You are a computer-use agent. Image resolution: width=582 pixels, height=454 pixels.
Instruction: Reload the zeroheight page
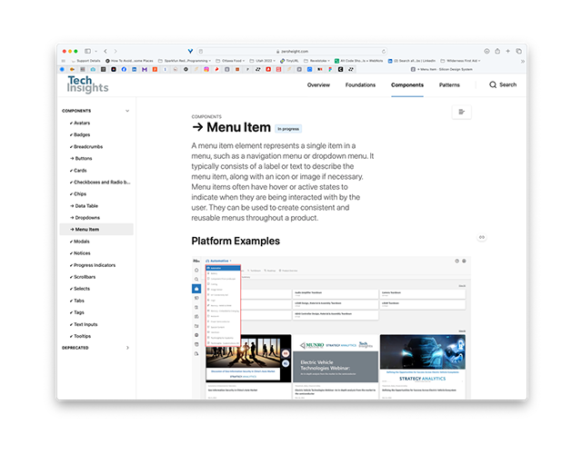[x=384, y=51]
